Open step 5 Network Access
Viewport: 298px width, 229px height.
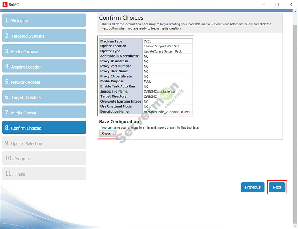(x=44, y=81)
